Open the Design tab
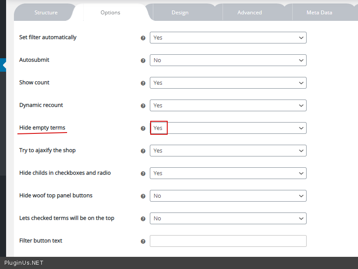The width and height of the screenshot is (358, 269). [x=180, y=13]
